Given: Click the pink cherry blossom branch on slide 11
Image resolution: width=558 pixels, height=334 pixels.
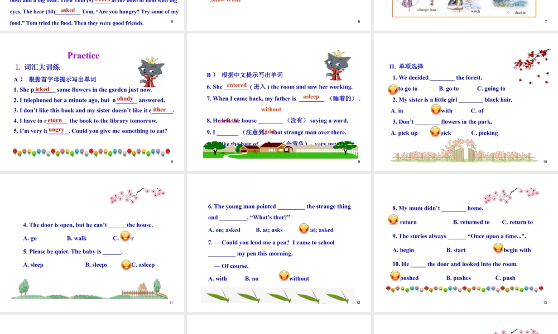Looking at the screenshot, I should point(138,196).
